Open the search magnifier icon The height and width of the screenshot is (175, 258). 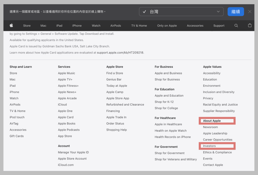click(236, 25)
